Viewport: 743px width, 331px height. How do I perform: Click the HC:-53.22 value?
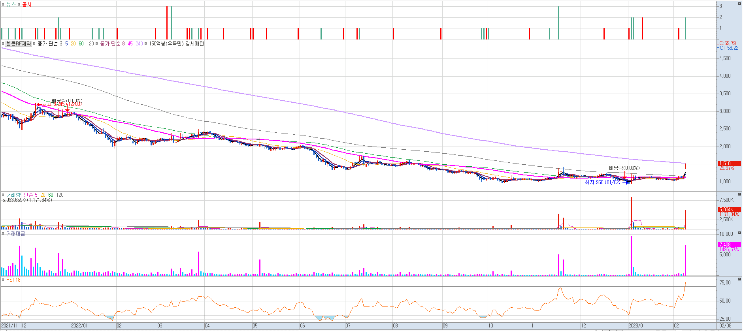click(x=727, y=48)
